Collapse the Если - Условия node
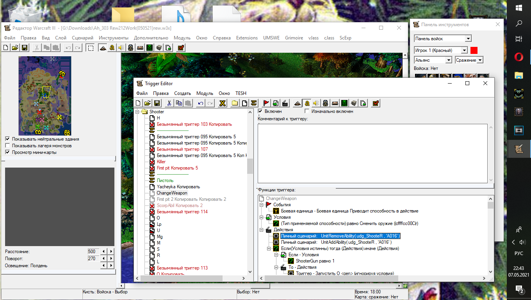Image resolution: width=531 pixels, height=300 pixels. [276, 255]
